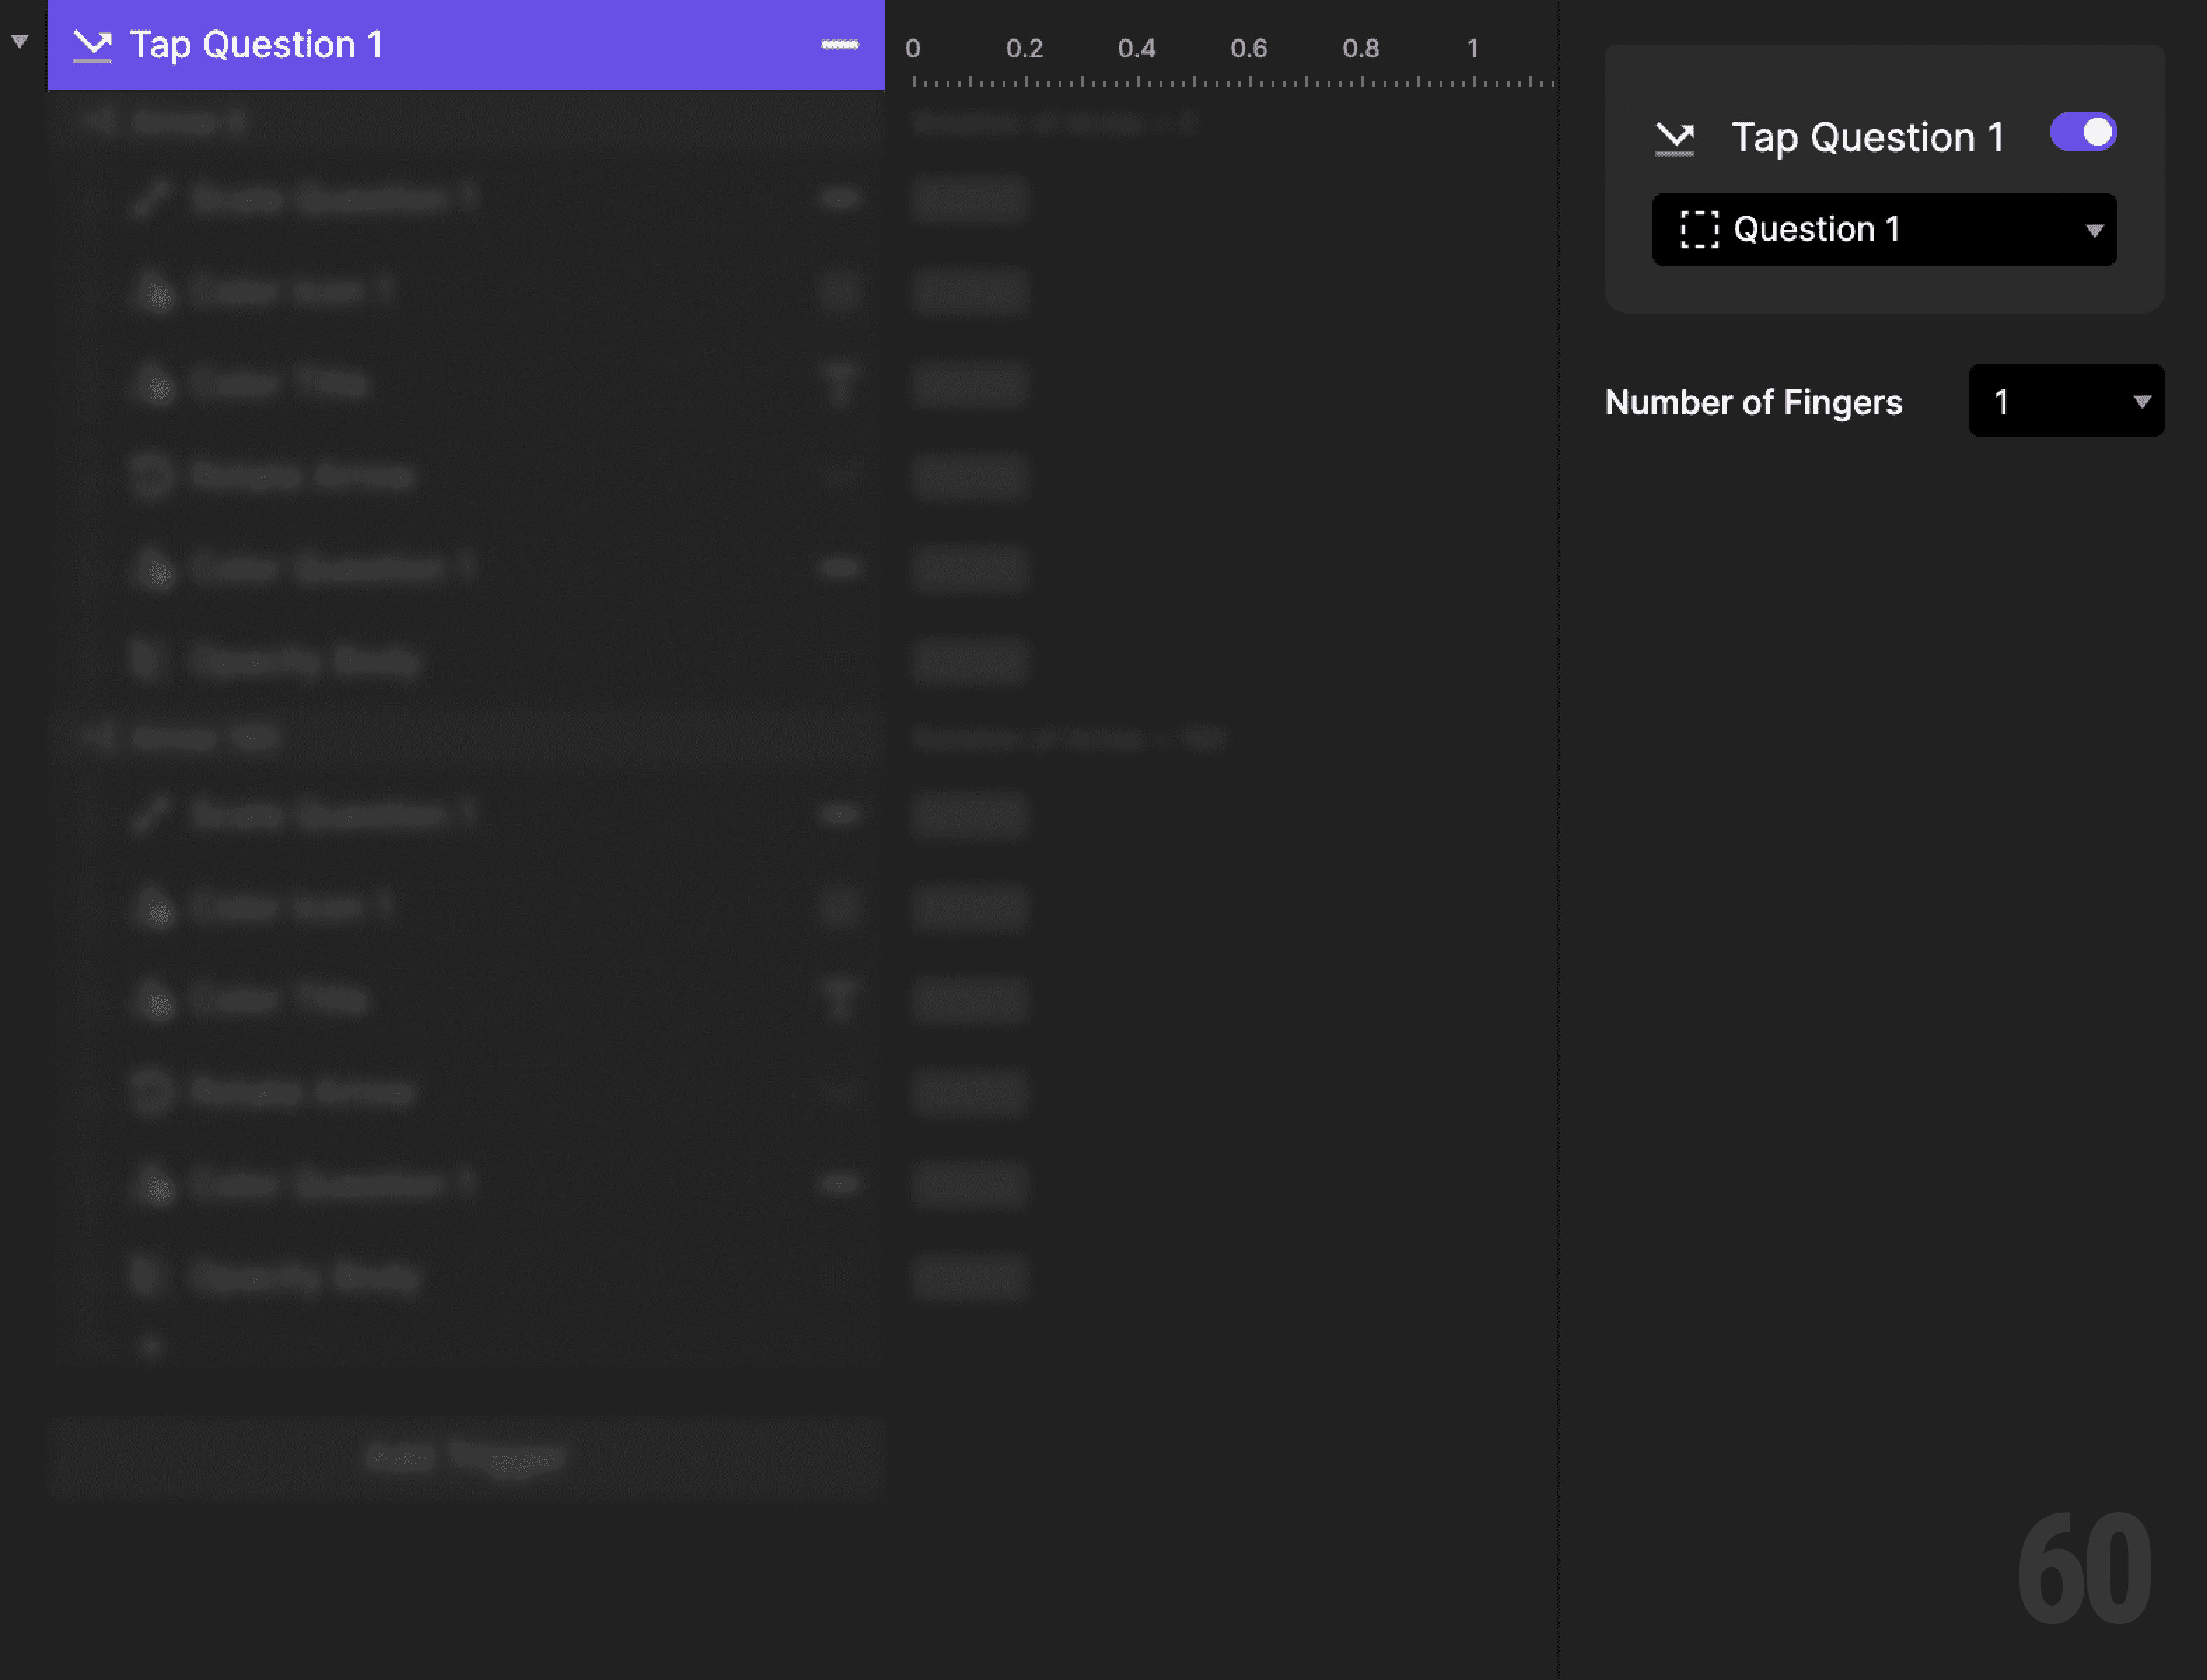Click the dashed selection icon inside the Question 1 field
Screen dimensions: 2207x1680
(1700, 229)
